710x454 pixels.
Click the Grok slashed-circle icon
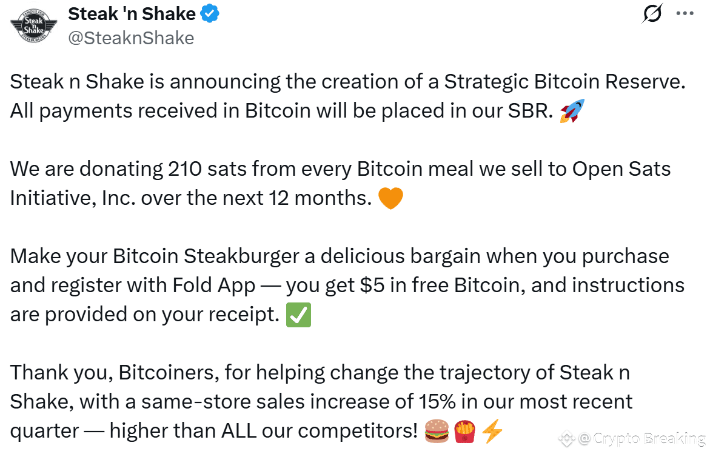click(x=652, y=13)
